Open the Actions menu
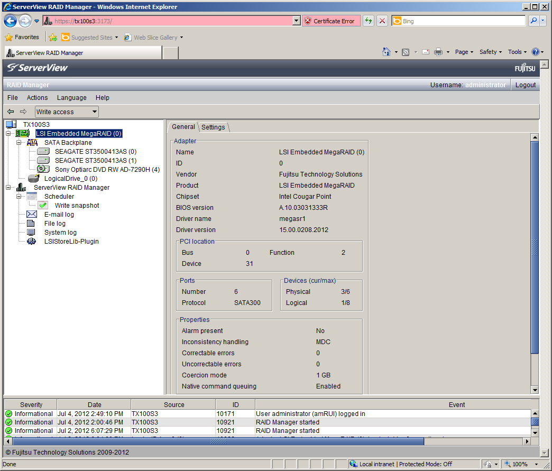Image resolution: width=552 pixels, height=471 pixels. coord(37,97)
